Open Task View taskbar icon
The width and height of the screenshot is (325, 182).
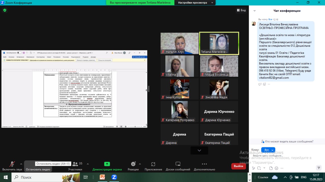click(86, 177)
